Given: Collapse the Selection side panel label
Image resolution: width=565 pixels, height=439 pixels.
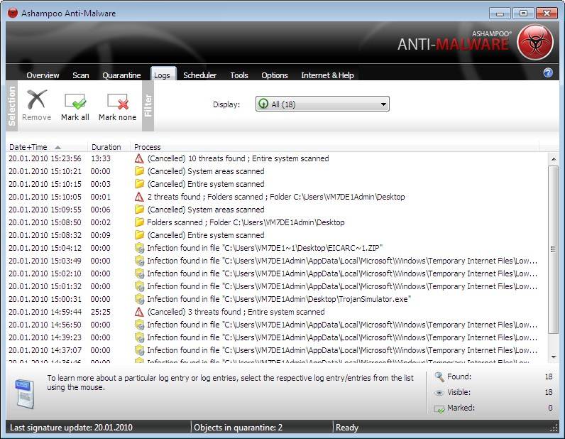Looking at the screenshot, I should 12,106.
